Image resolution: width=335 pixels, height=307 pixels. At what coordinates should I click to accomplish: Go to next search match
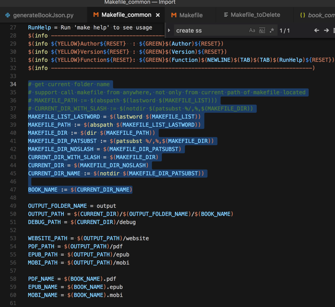tap(326, 31)
